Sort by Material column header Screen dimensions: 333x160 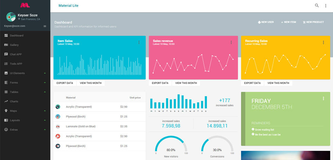[71, 97]
